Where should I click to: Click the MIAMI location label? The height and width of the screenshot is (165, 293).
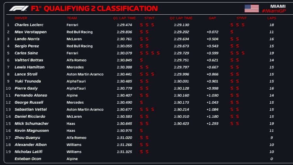coord(278,6)
